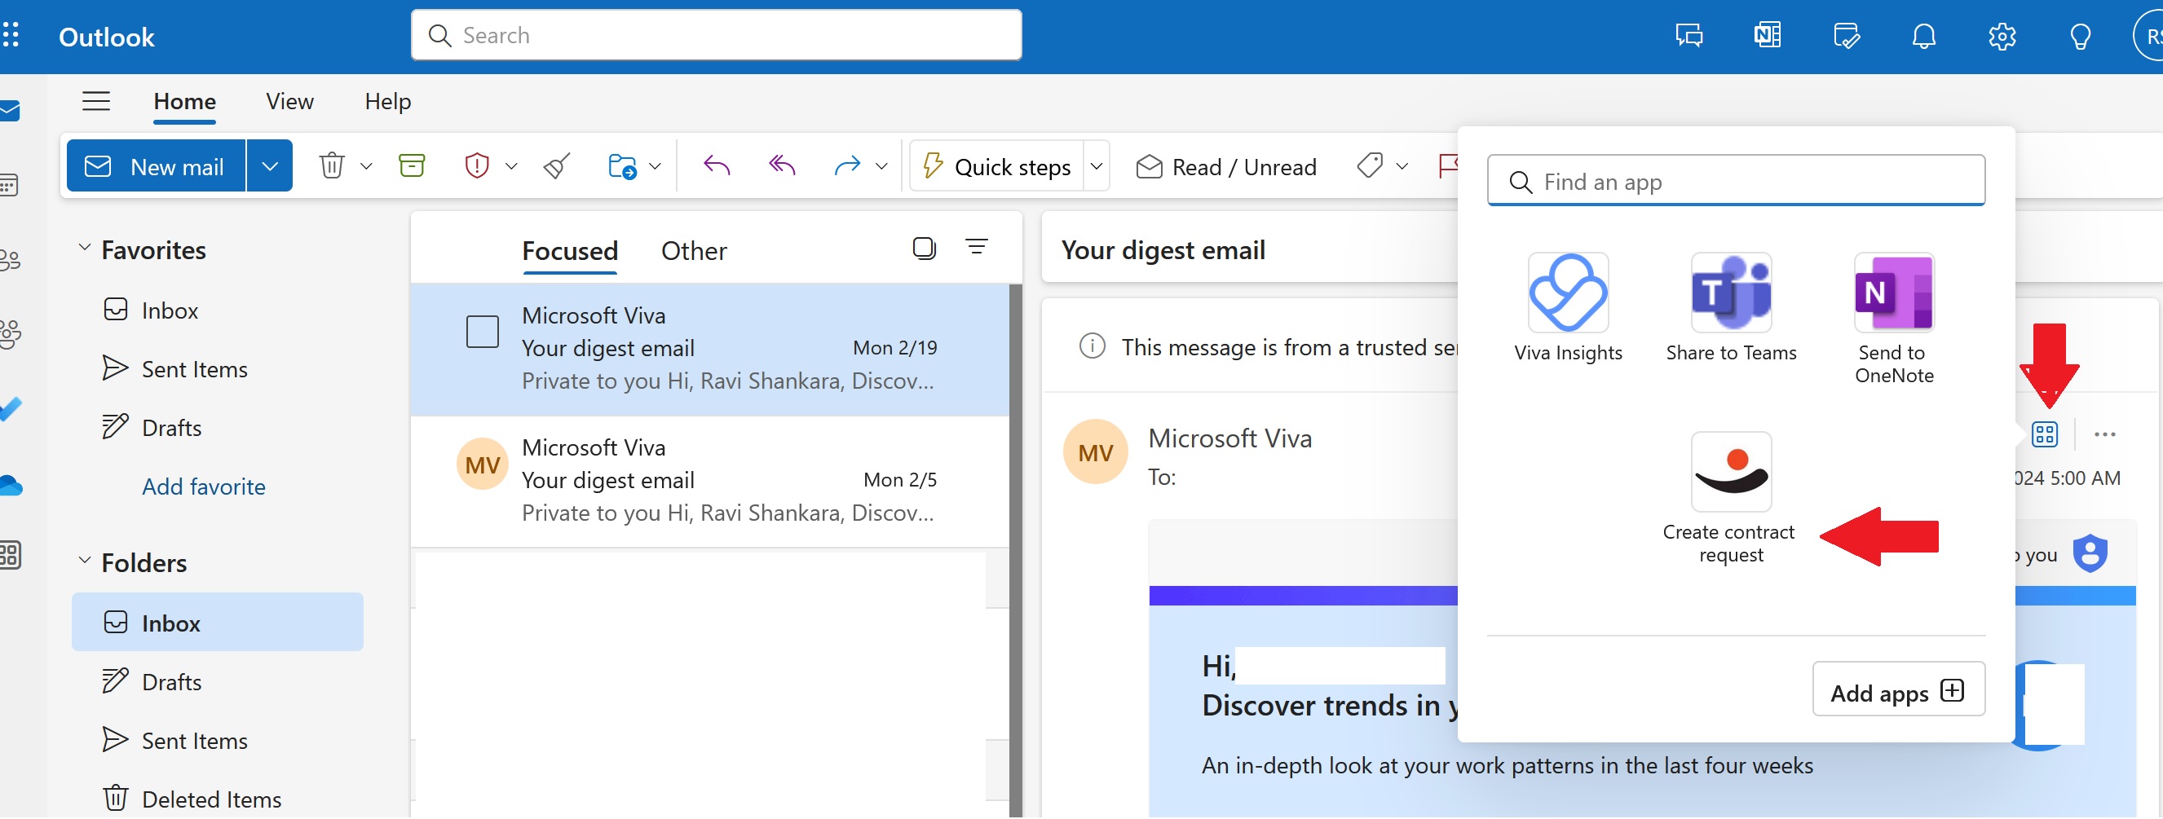Click the Reply arrow icon

(716, 166)
